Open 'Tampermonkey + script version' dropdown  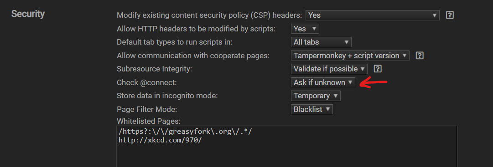pyautogui.click(x=350, y=56)
